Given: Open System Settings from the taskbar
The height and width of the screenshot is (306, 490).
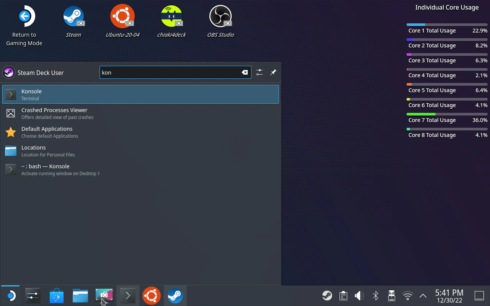Looking at the screenshot, I should pyautogui.click(x=33, y=296).
